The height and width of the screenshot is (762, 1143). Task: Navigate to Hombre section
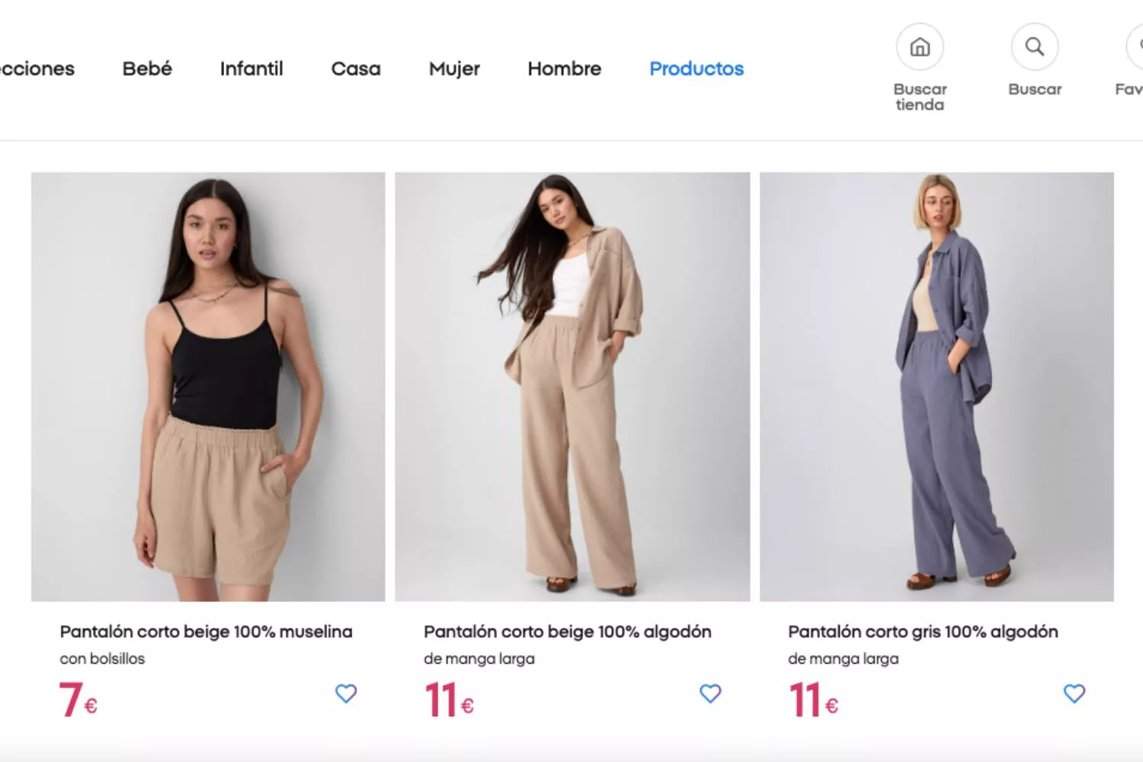point(564,69)
